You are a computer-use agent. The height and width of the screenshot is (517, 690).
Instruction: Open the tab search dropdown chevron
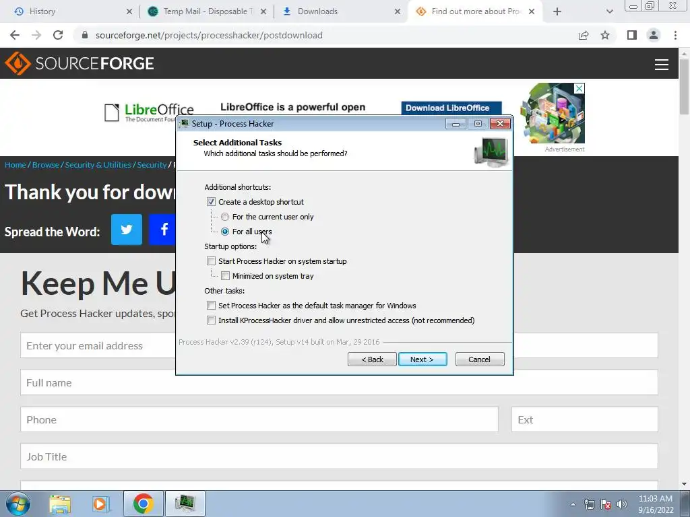609,11
